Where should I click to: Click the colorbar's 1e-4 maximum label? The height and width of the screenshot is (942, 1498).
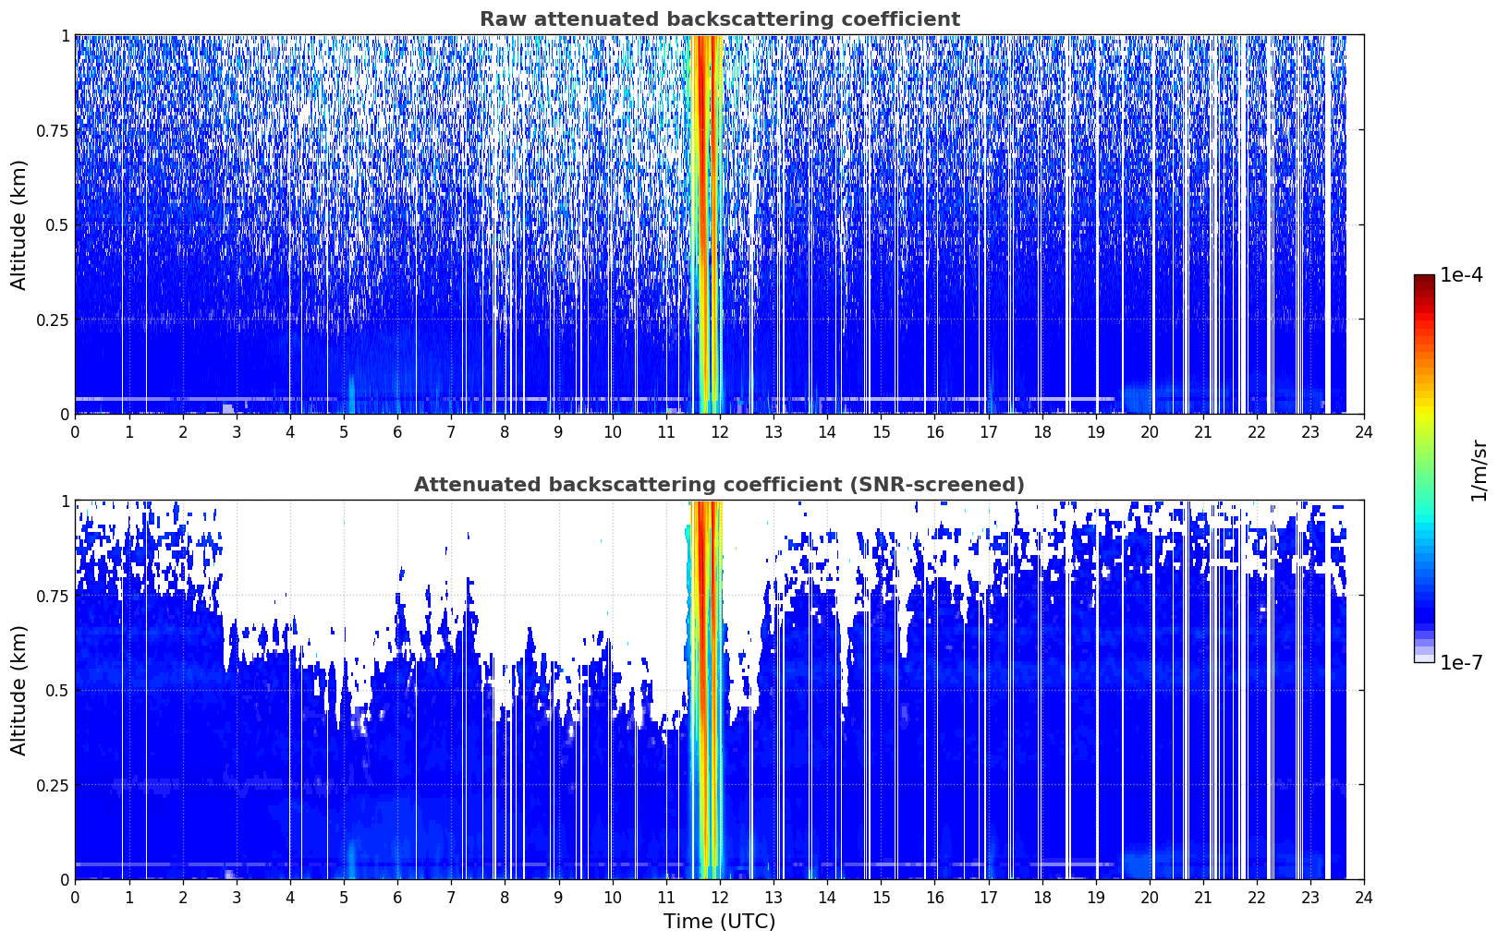pyautogui.click(x=1461, y=275)
